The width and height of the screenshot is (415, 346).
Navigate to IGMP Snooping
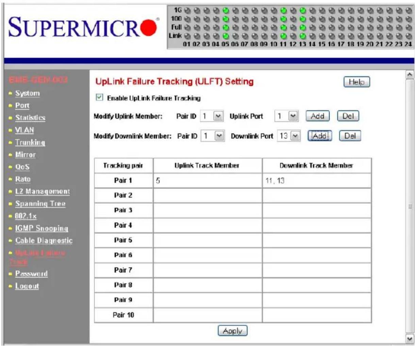pyautogui.click(x=41, y=228)
